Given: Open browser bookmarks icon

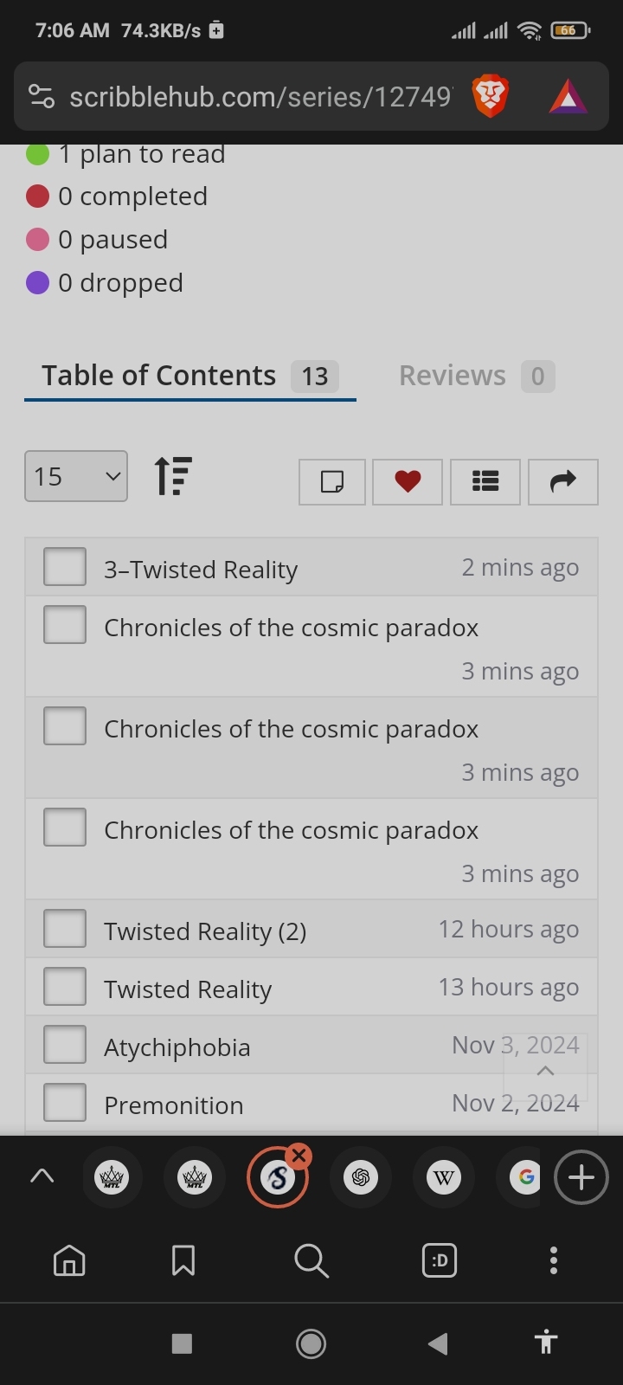Looking at the screenshot, I should click(x=183, y=1260).
